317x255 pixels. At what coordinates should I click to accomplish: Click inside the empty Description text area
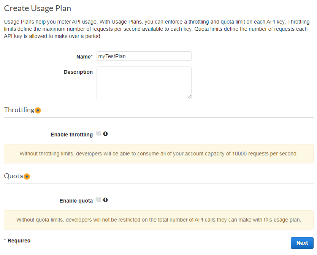coord(144,82)
